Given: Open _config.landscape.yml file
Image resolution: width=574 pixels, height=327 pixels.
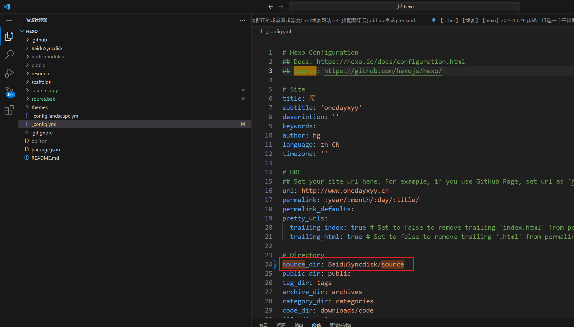Looking at the screenshot, I should coord(135,116).
